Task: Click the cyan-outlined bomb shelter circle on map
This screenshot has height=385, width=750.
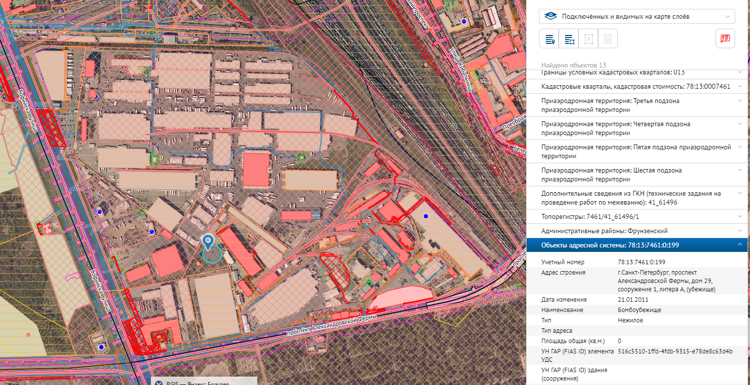Action: 212,254
